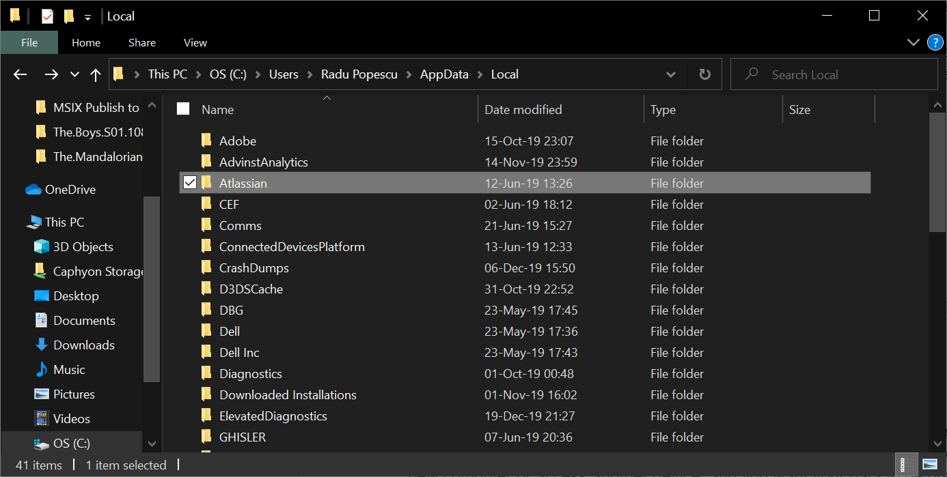Click the Properties icon in title bar

tap(47, 16)
